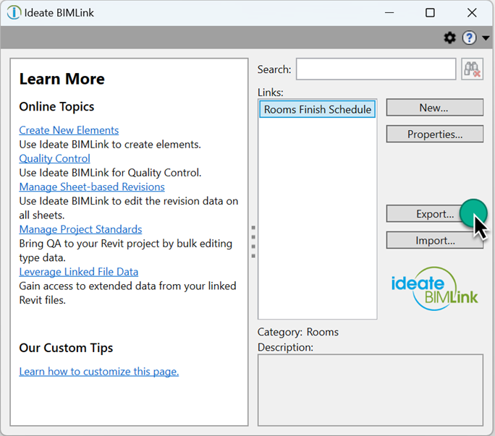Click the Export... button
This screenshot has width=495, height=436.
(x=434, y=214)
